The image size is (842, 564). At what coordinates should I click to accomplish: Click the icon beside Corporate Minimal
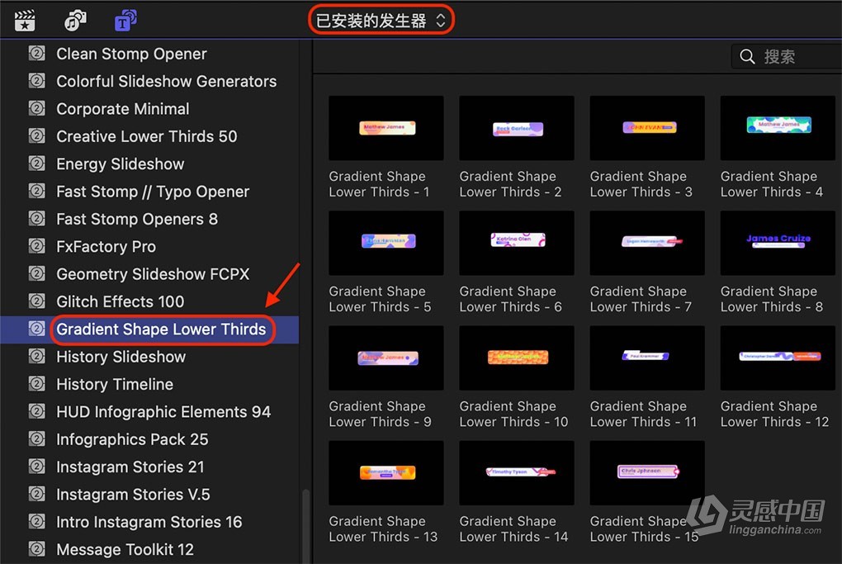[36, 108]
